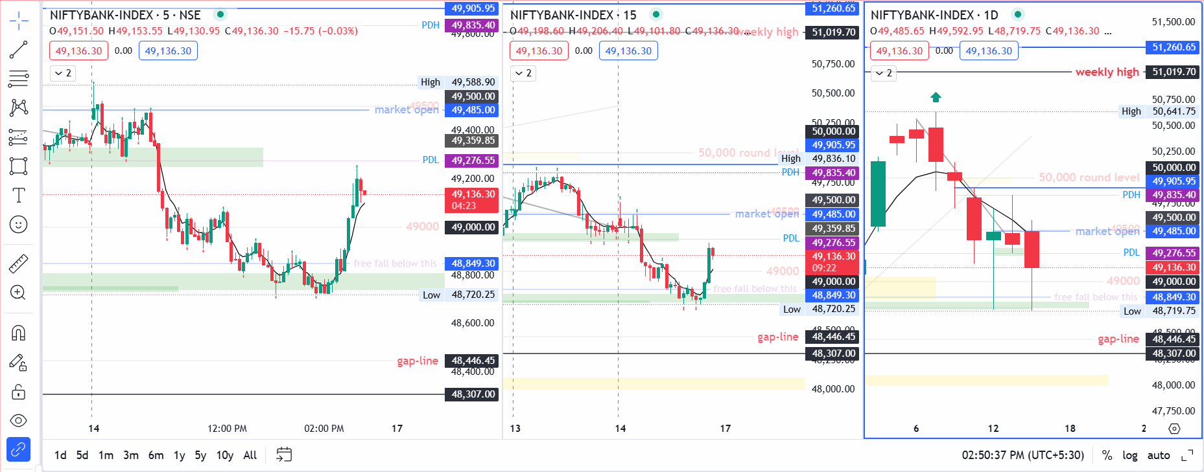Set time range to 3m
This screenshot has height=472, width=1204.
coord(131,455)
